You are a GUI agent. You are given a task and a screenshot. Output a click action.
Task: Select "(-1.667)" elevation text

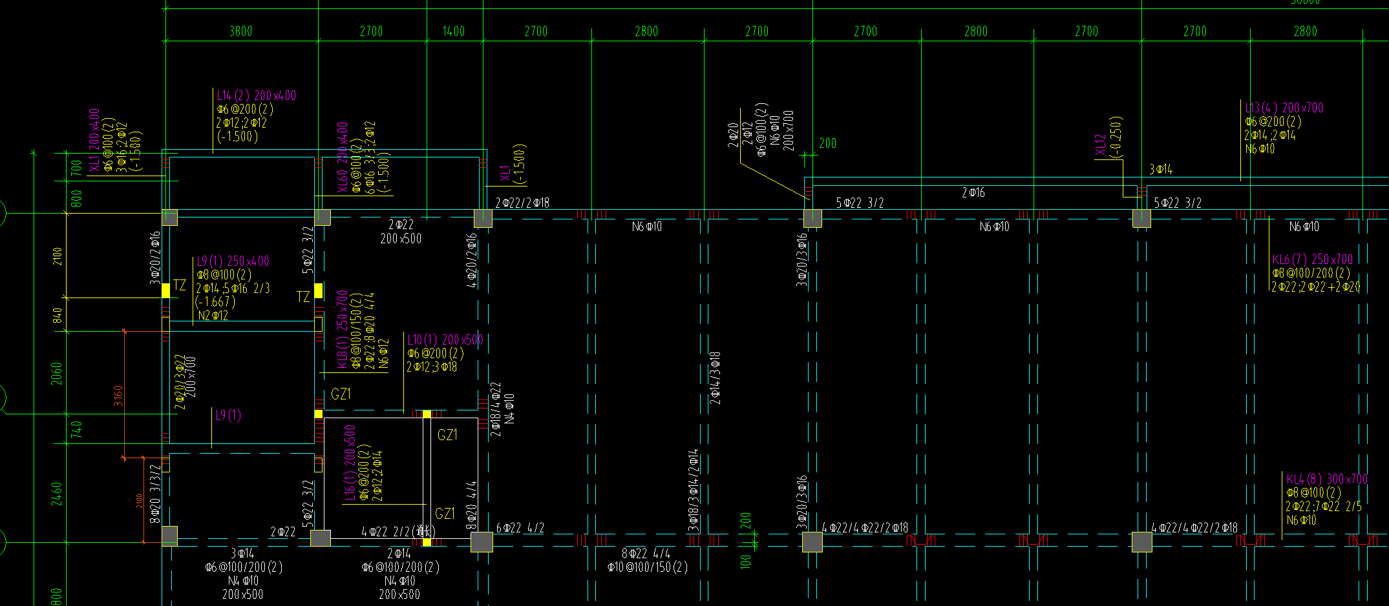tap(216, 301)
